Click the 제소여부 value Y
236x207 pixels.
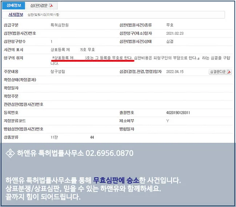pos(167,121)
